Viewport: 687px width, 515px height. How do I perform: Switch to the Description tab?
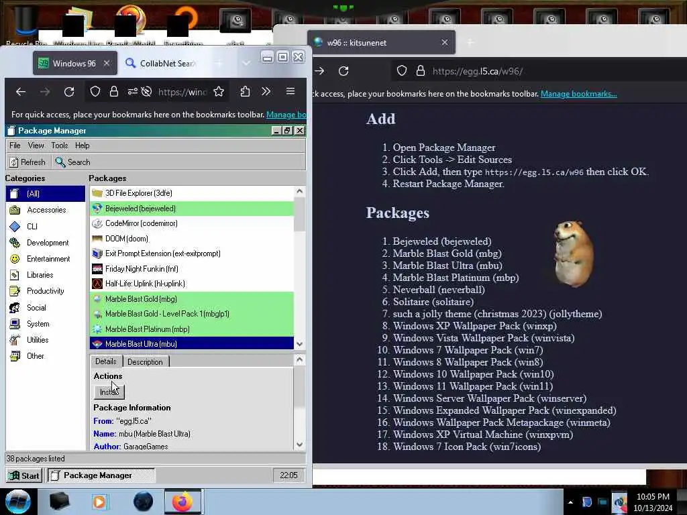[145, 361]
